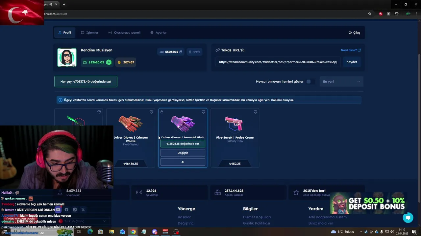
Task: Select the Five-SeveN Fraise Crane item
Action: click(235, 138)
